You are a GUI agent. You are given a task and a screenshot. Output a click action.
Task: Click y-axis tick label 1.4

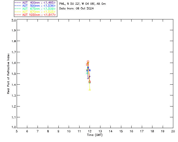point(14,85)
